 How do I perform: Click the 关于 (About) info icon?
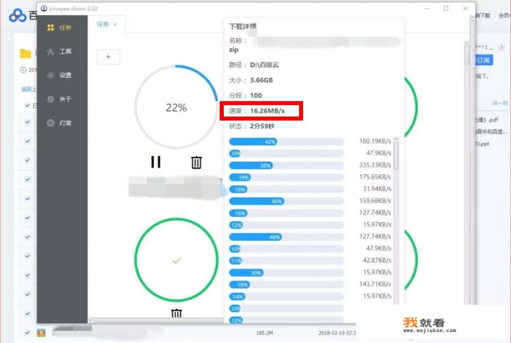[x=50, y=99]
